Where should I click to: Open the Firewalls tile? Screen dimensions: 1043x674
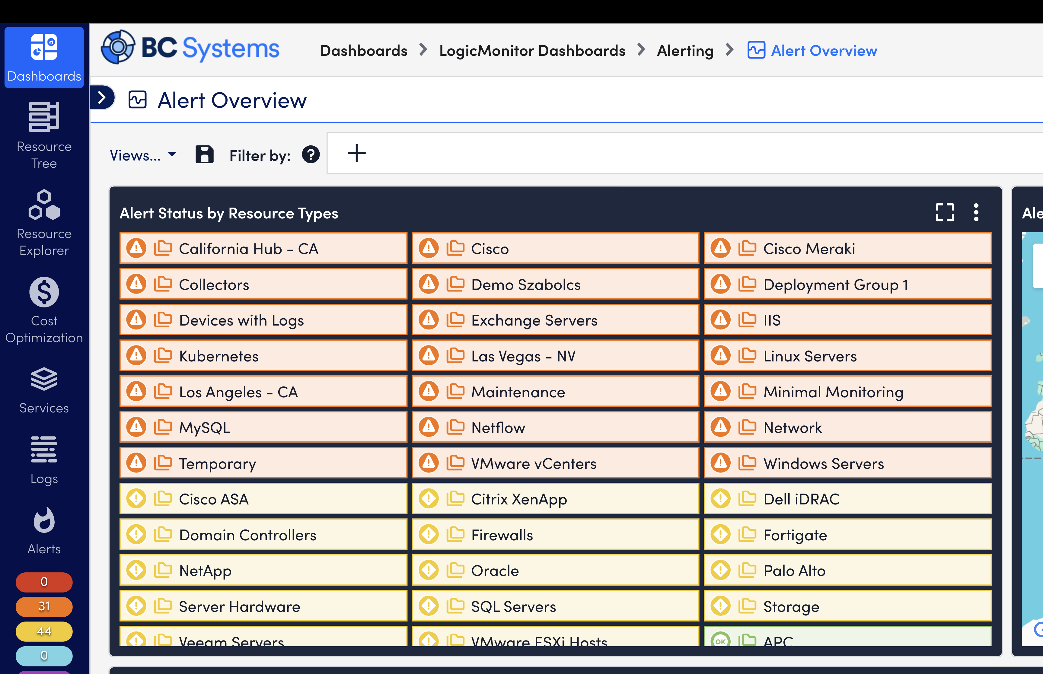coord(555,534)
